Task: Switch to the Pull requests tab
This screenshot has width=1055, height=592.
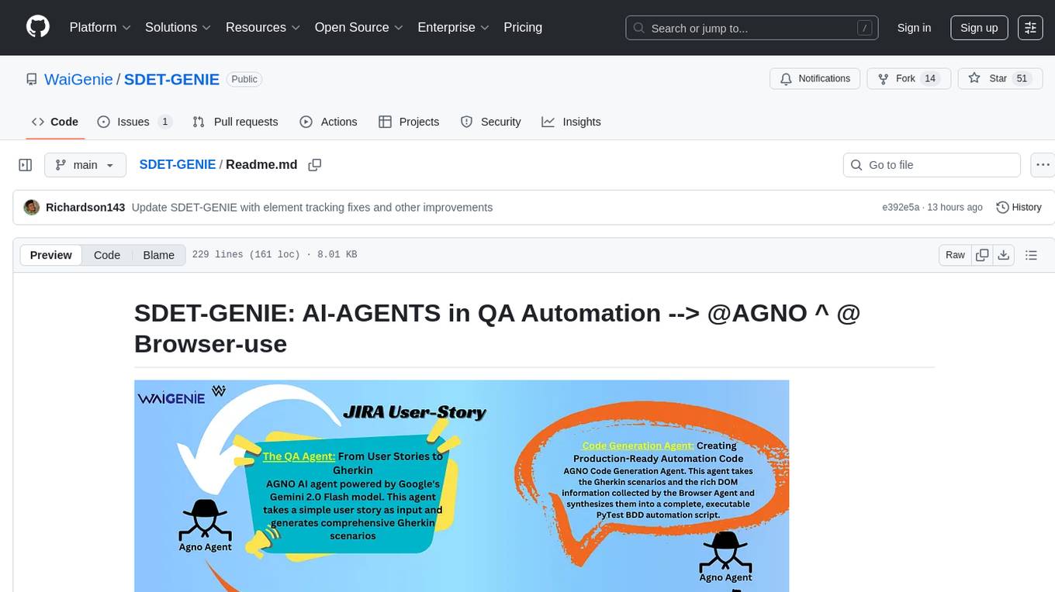Action: [235, 122]
